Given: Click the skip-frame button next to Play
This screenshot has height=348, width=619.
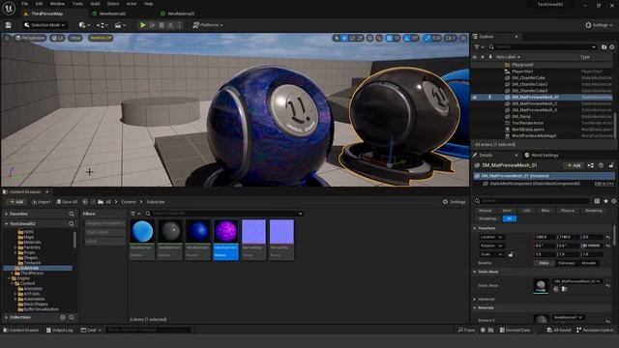Looking at the screenshot, I should click(x=153, y=25).
